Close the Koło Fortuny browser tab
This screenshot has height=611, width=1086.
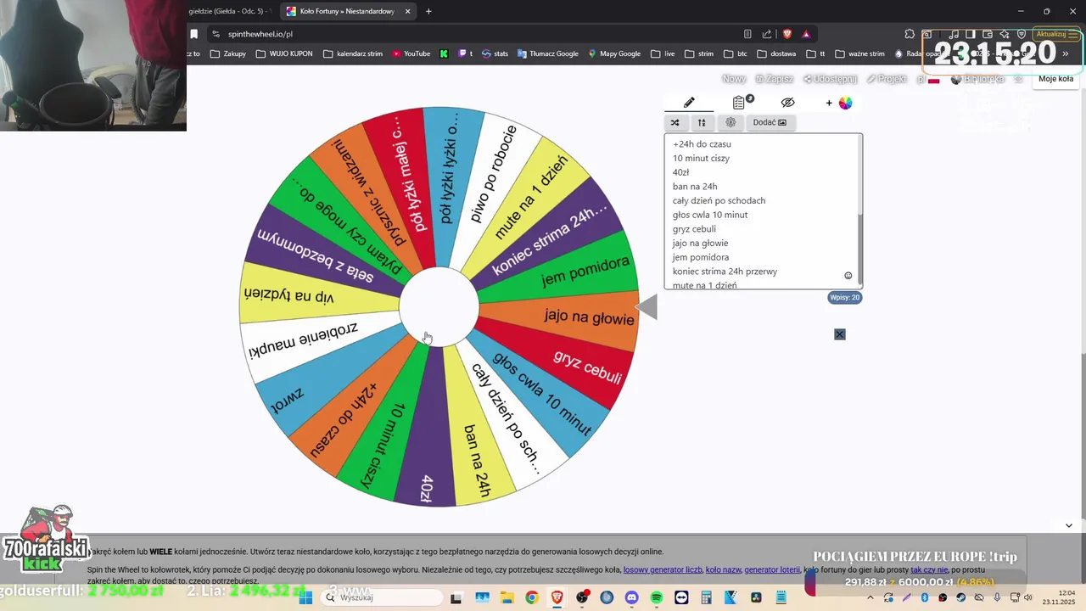pyautogui.click(x=407, y=11)
